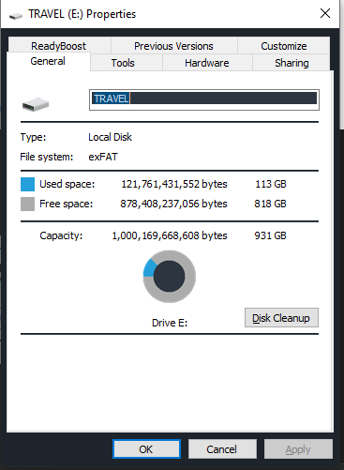Click the Apply button
This screenshot has height=470, width=344.
point(298,449)
